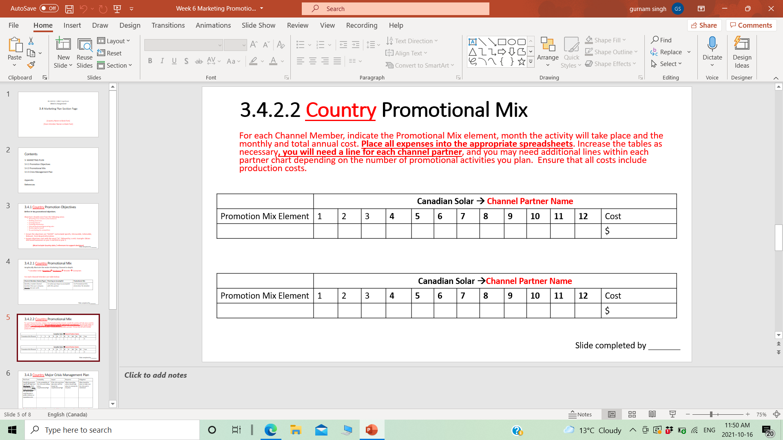Toggle Center paragraph alignment
The width and height of the screenshot is (783, 440).
click(313, 61)
